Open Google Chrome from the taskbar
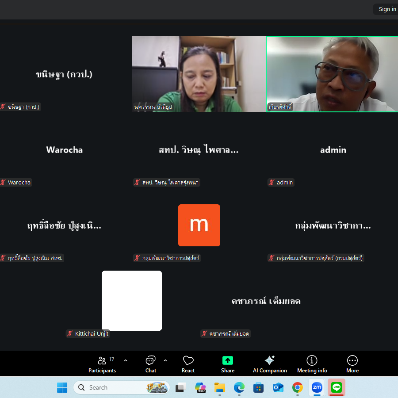This screenshot has height=398, width=398. [x=298, y=387]
